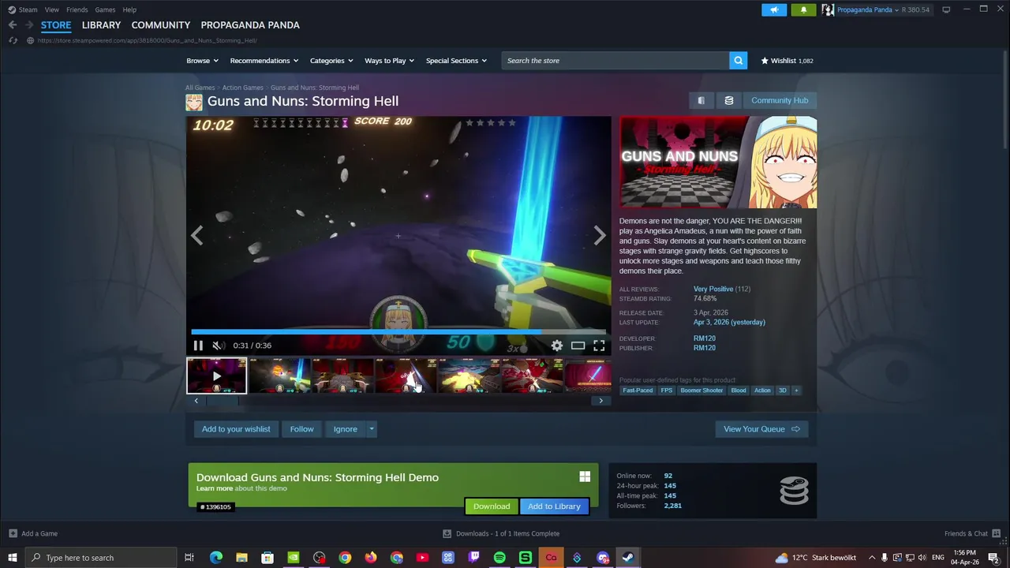This screenshot has width=1010, height=568.
Task: Show previous video with left arrow overlay
Action: [197, 235]
